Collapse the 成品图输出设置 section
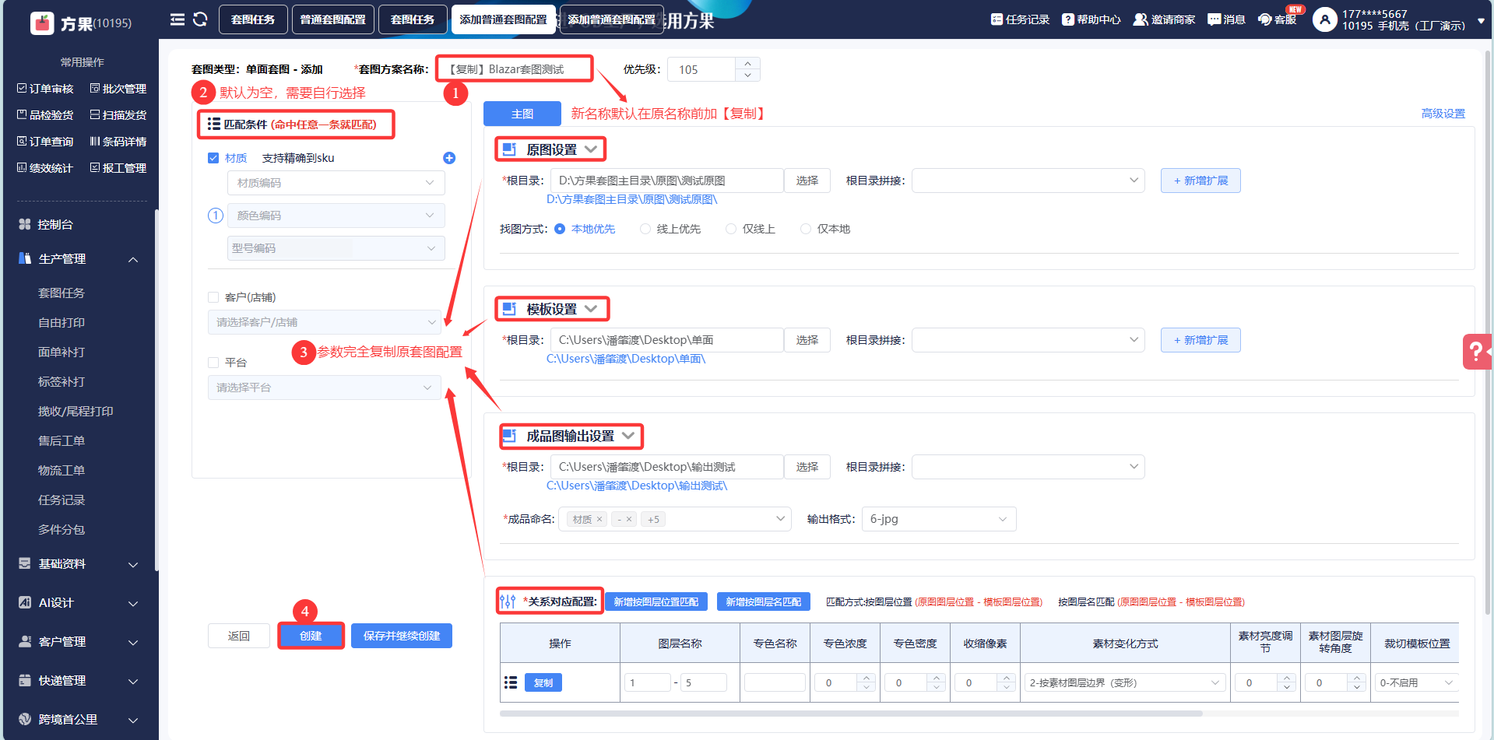The height and width of the screenshot is (740, 1494). coord(628,436)
